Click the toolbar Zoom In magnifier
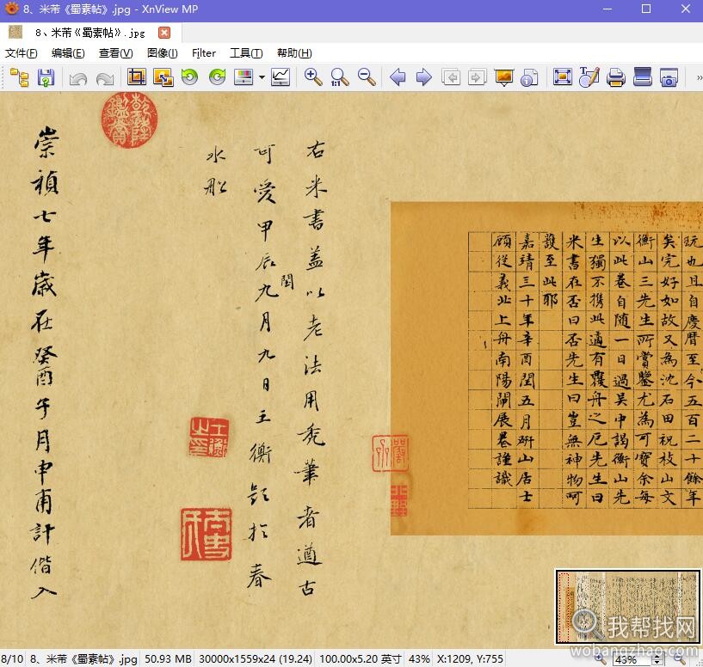 click(313, 77)
